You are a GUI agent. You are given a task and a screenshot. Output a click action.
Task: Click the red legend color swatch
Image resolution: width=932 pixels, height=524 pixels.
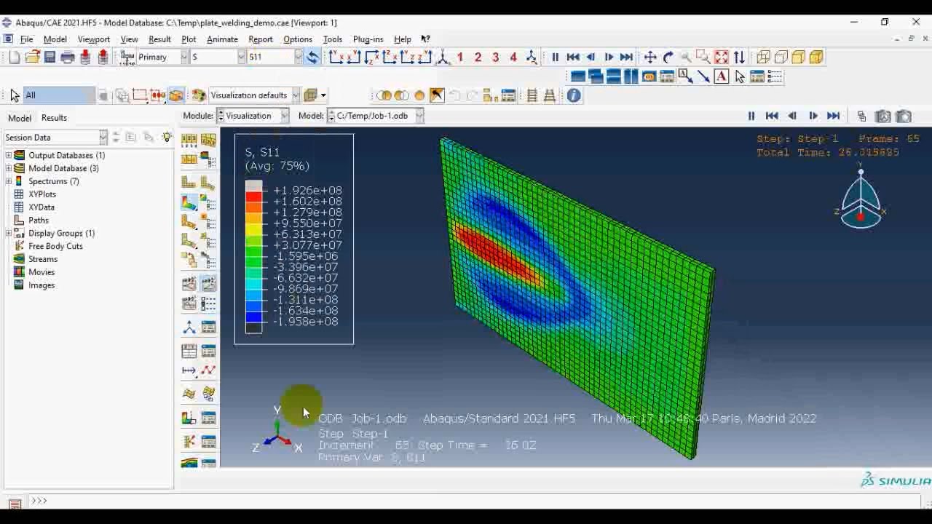[253, 196]
